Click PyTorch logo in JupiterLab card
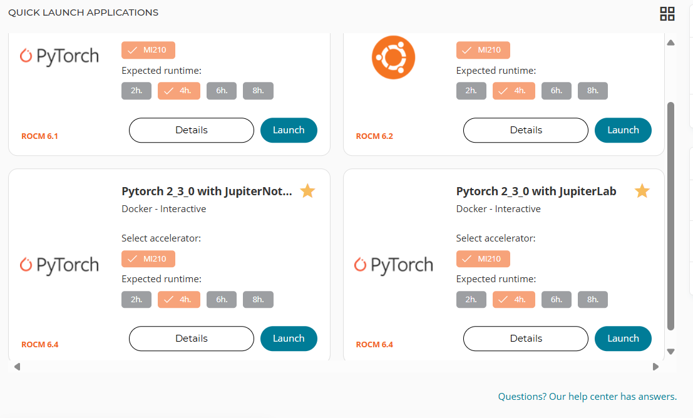The height and width of the screenshot is (418, 693). tap(394, 265)
